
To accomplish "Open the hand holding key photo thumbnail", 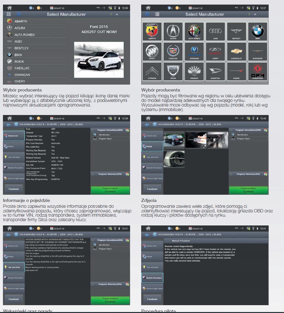I will 196,140.
